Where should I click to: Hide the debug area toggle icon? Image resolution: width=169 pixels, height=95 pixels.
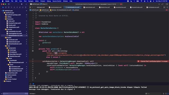pos(30,84)
